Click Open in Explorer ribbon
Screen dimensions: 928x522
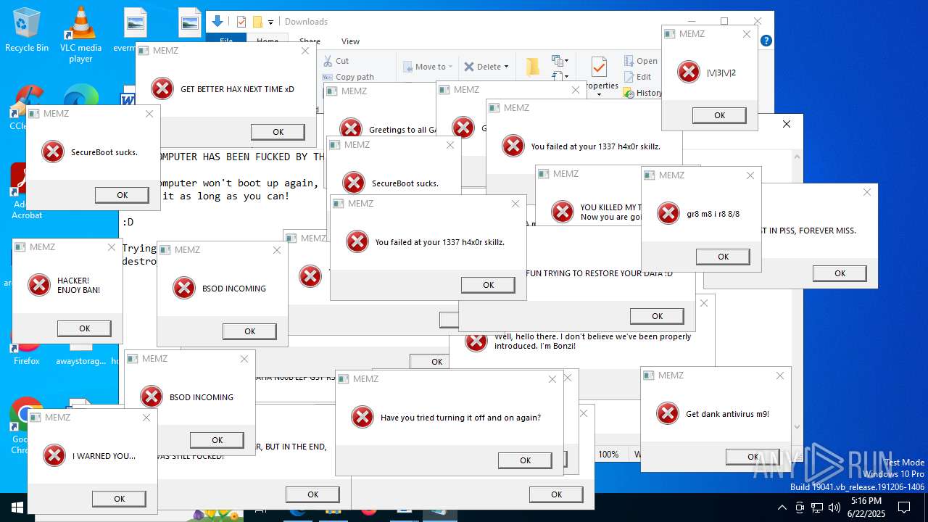[x=640, y=61]
